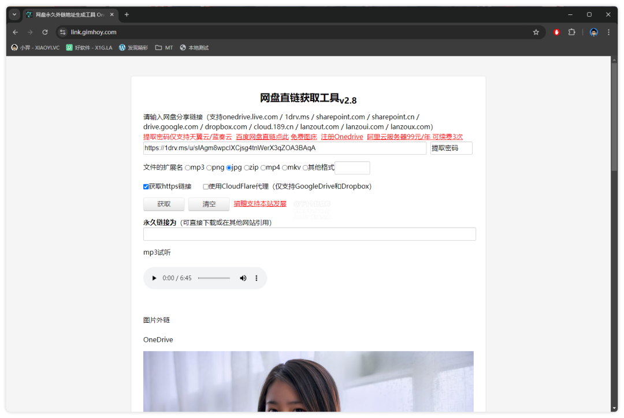Click the 永久链接 output field

[x=310, y=234]
